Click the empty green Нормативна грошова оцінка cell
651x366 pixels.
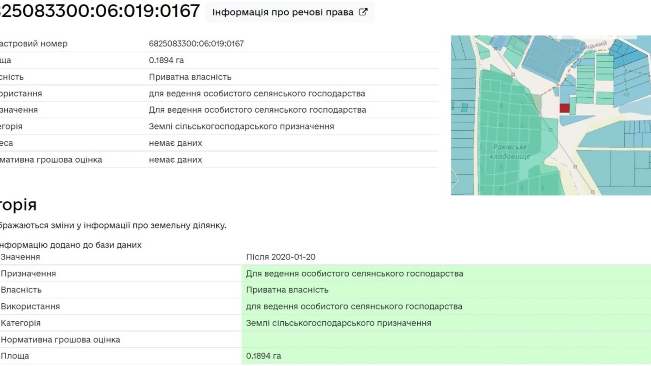pyautogui.click(x=446, y=340)
